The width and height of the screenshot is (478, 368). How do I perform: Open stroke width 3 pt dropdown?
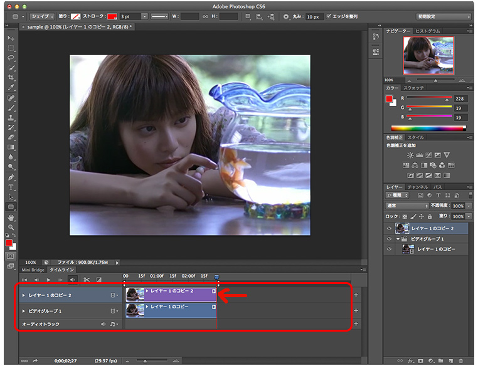144,16
